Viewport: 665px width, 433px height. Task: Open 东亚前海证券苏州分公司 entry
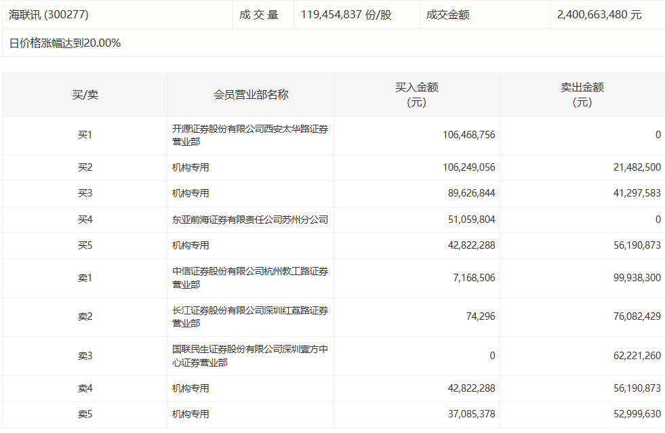pyautogui.click(x=249, y=220)
